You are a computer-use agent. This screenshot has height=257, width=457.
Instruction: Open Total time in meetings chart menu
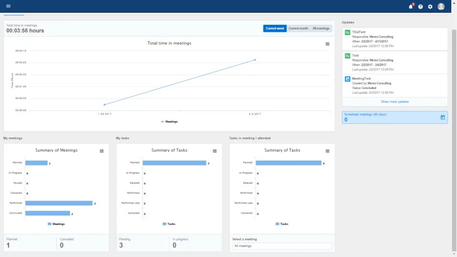point(328,44)
